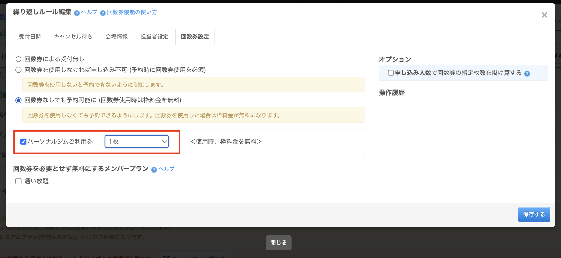Click the question-mark icon before 回数券機能の使い方
This screenshot has height=258, width=561.
[x=103, y=13]
